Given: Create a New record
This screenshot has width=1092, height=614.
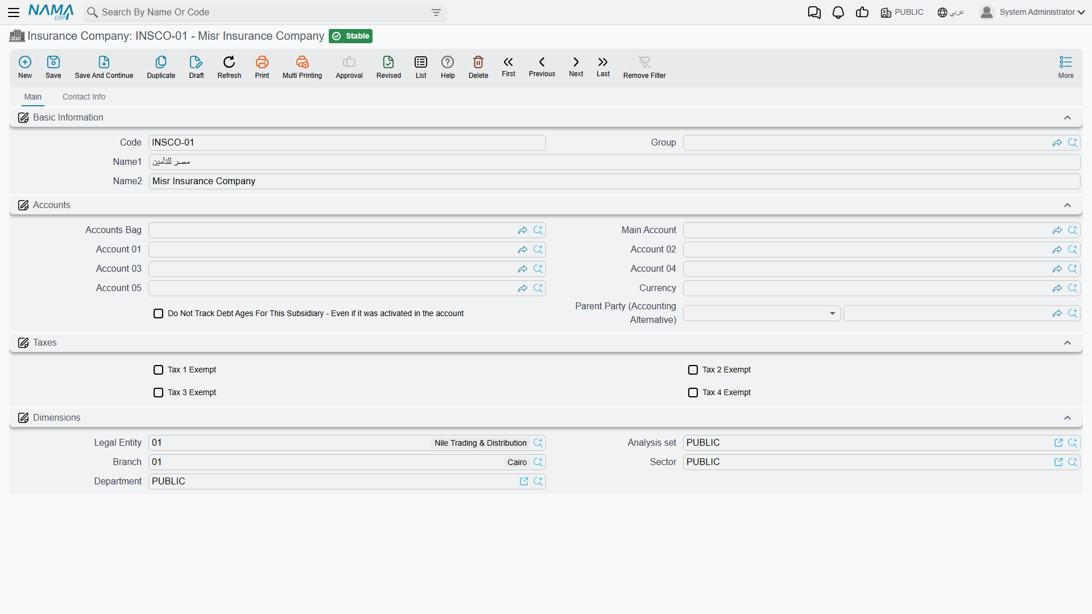Looking at the screenshot, I should (x=25, y=67).
